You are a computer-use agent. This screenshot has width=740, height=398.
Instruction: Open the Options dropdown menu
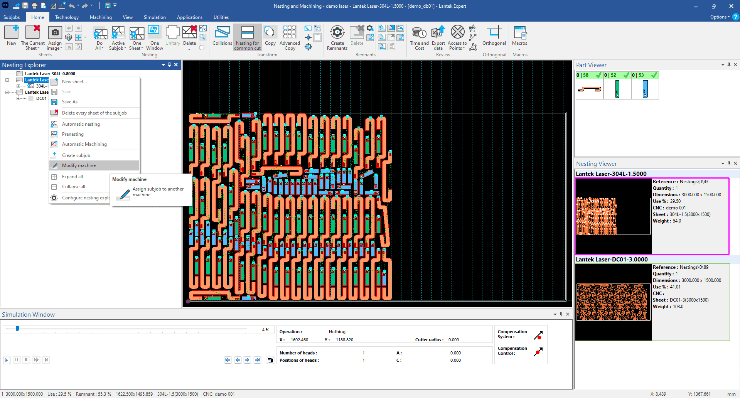click(720, 17)
